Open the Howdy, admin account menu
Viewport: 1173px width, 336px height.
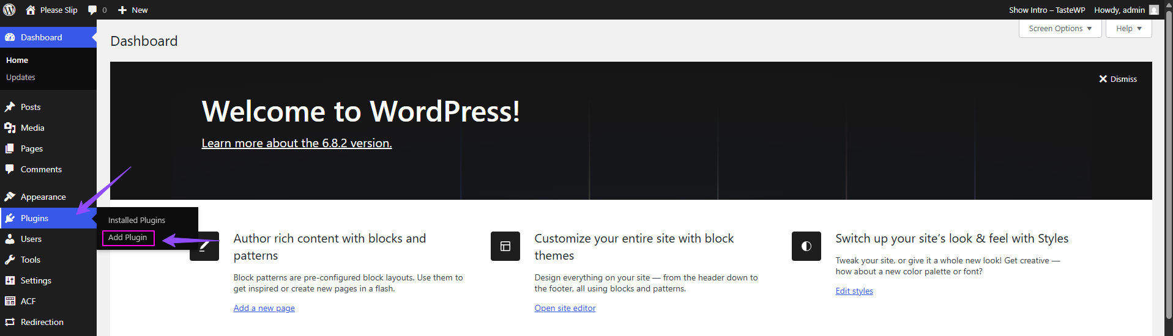(x=1126, y=10)
